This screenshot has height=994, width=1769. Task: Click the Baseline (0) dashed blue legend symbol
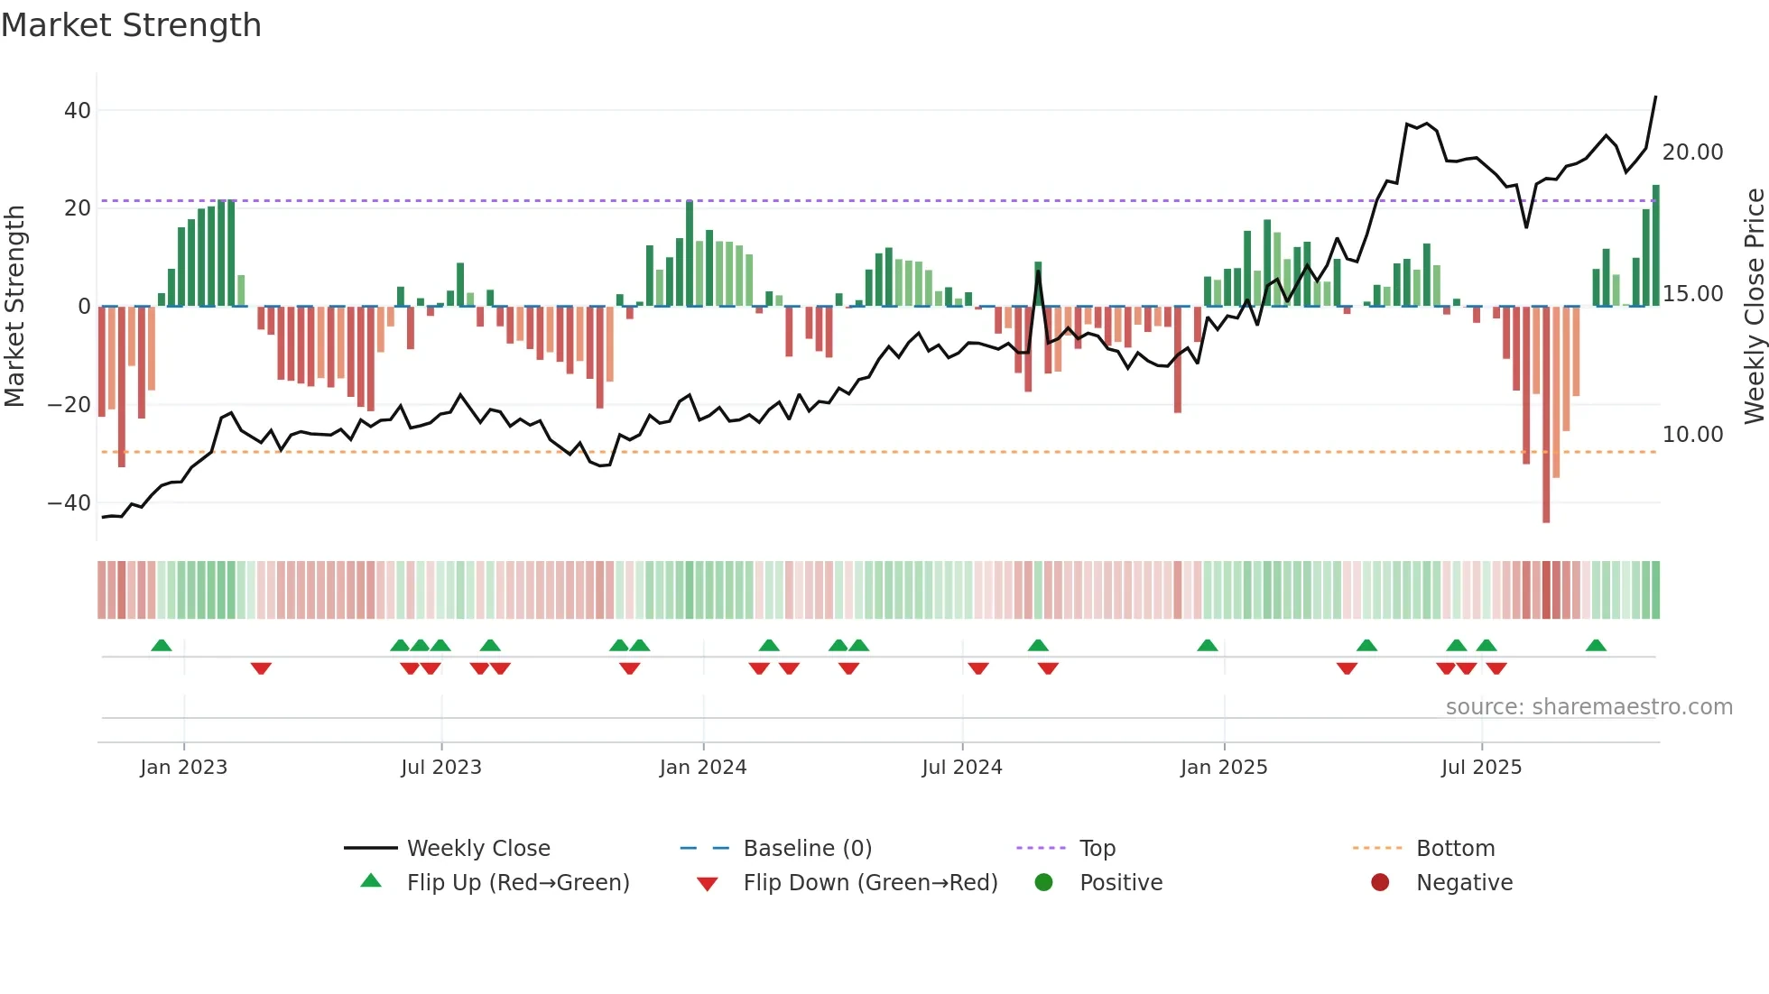(705, 848)
